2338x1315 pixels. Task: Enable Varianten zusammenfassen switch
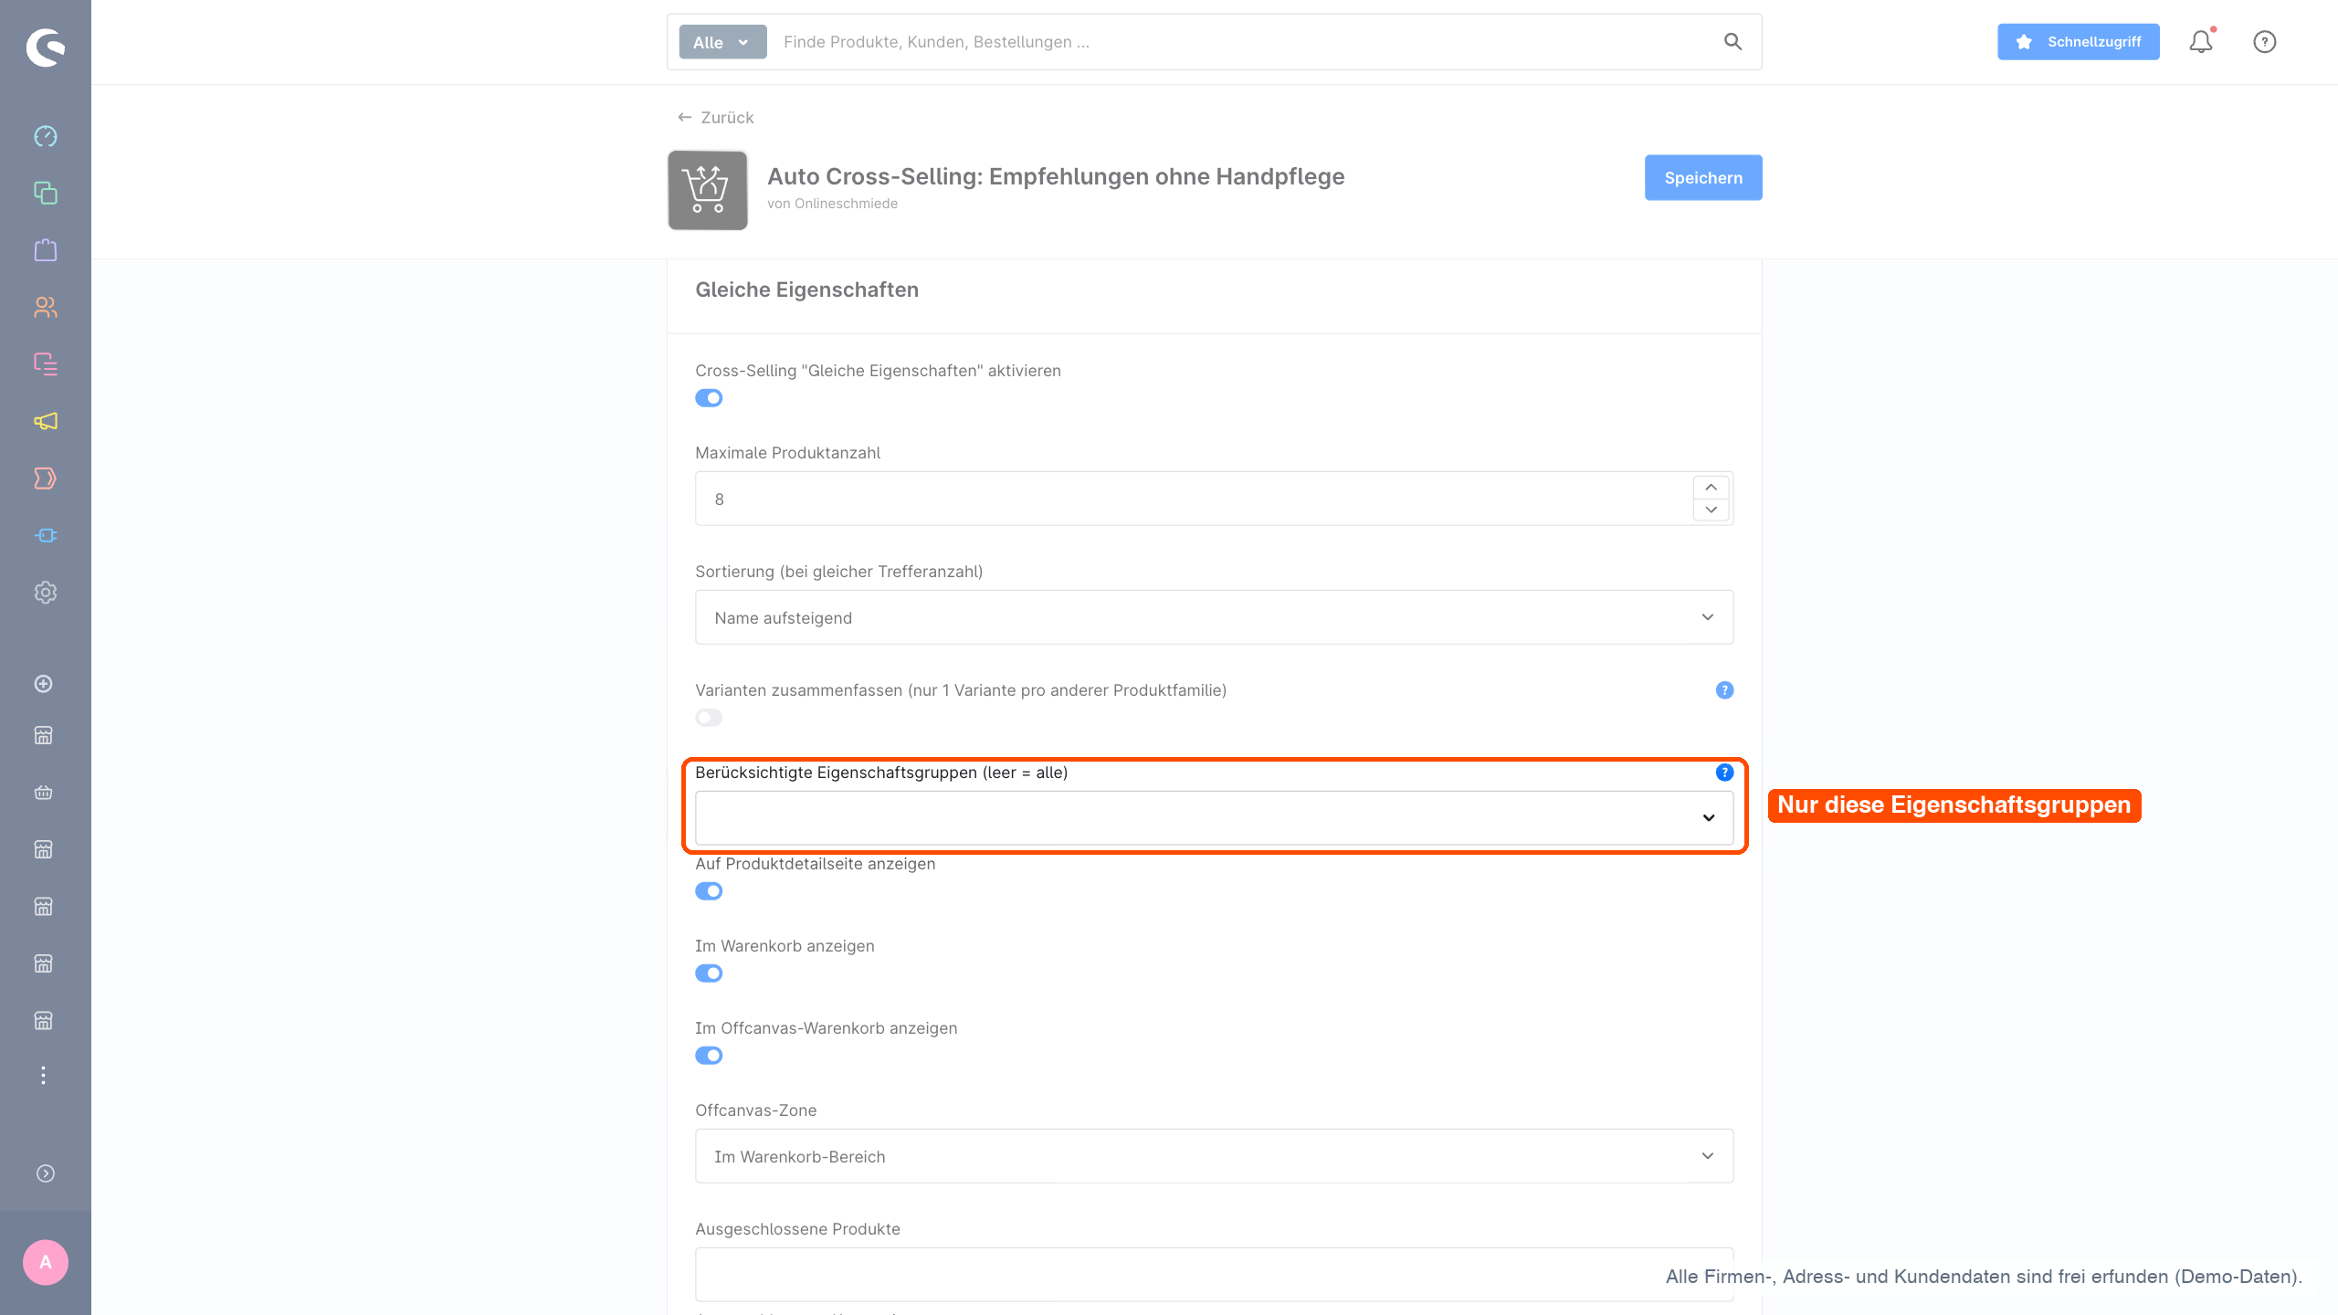pyautogui.click(x=709, y=718)
